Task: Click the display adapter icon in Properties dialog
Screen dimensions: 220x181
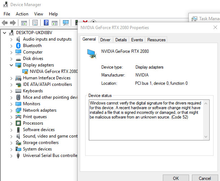Action: tap(92, 54)
